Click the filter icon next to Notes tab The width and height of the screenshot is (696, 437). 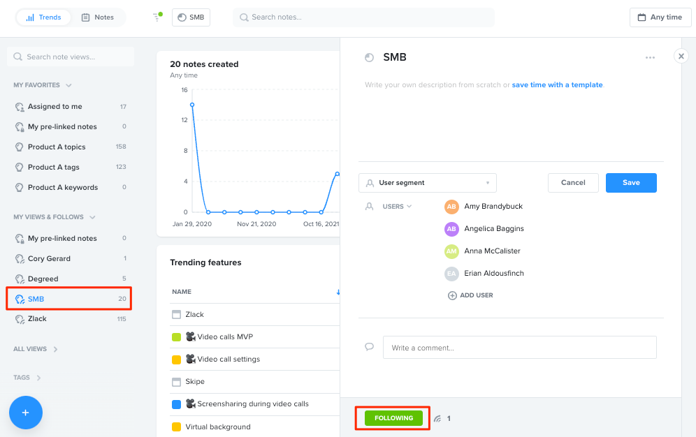[157, 17]
